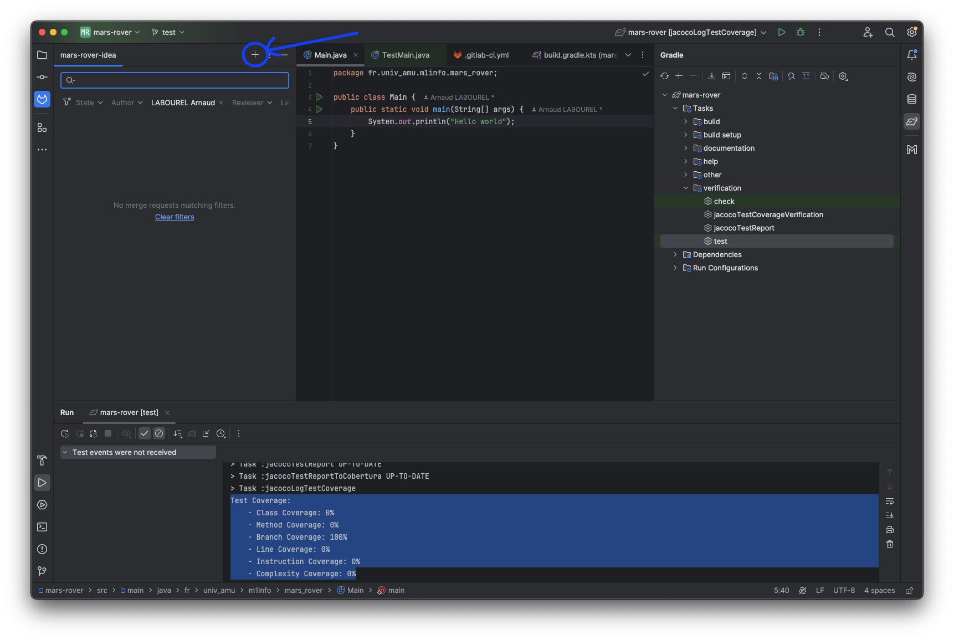Viewport: 954px width, 640px height.
Task: Open the Git version control tool window
Action: click(x=42, y=571)
